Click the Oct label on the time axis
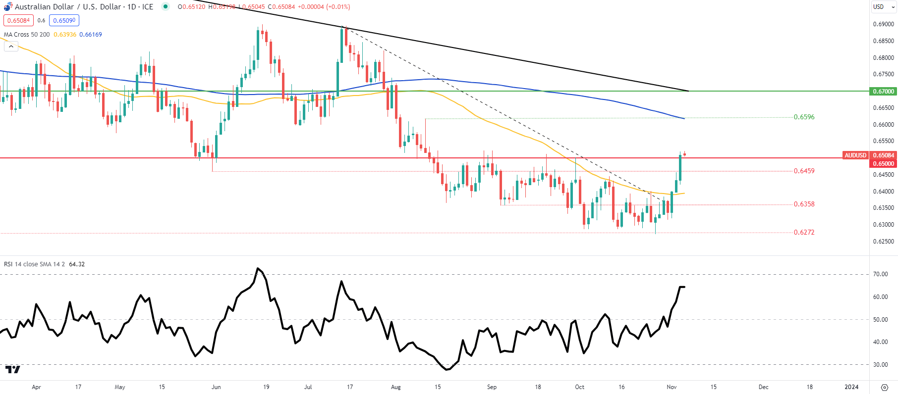Screen dimensions: 898x394 (x=579, y=387)
